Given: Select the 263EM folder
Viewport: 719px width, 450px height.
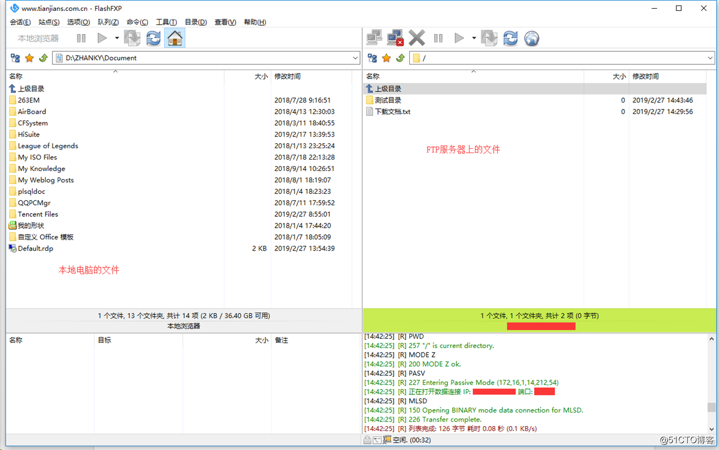Looking at the screenshot, I should pos(28,100).
